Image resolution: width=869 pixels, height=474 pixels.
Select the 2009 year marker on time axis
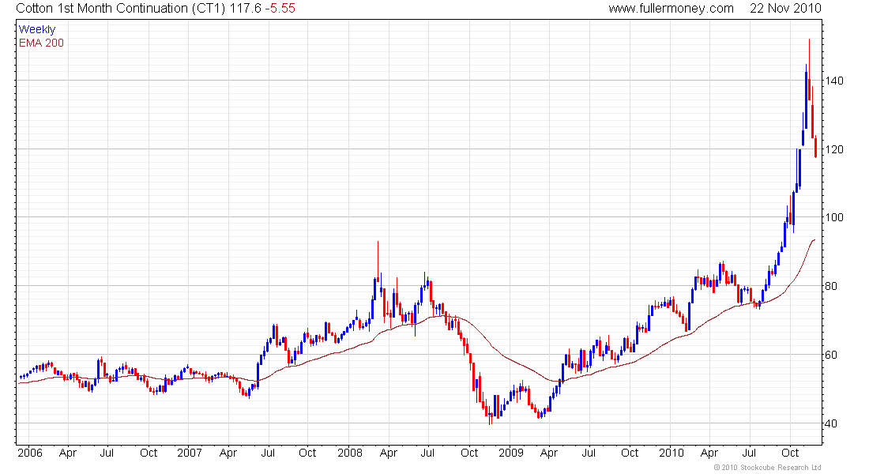510,453
